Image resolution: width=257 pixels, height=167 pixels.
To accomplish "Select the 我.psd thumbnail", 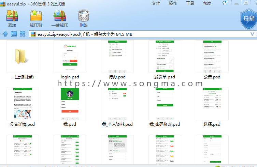I will (70, 104).
